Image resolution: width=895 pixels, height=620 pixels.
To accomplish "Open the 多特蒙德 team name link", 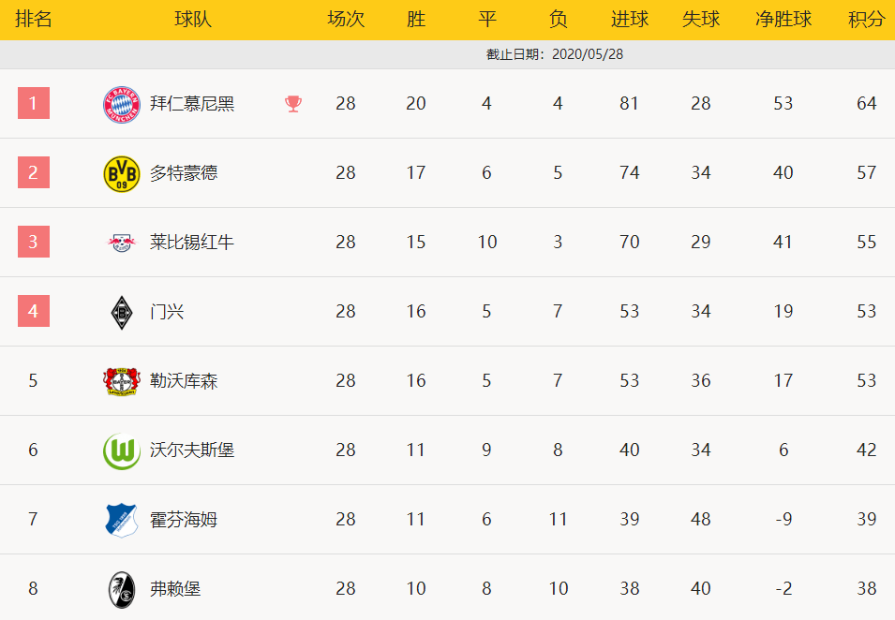I will (184, 173).
